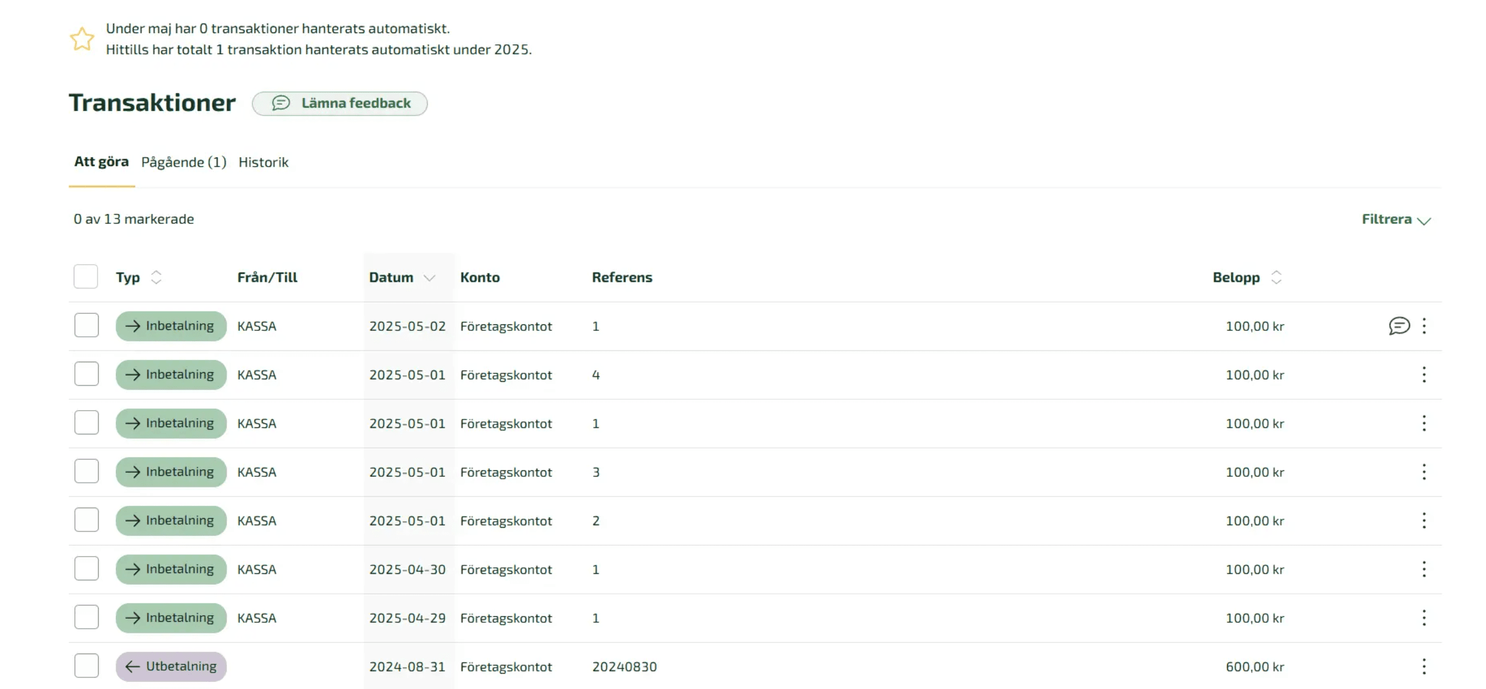Viewport: 1486px width, 689px height.
Task: Sort by Datum column chevron
Action: pos(430,278)
